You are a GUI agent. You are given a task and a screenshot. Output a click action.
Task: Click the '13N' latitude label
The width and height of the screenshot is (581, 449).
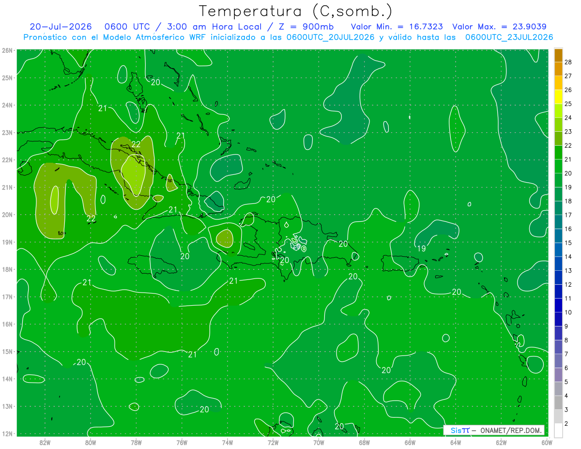7,406
